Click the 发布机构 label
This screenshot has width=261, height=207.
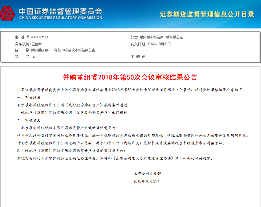[x=23, y=44]
